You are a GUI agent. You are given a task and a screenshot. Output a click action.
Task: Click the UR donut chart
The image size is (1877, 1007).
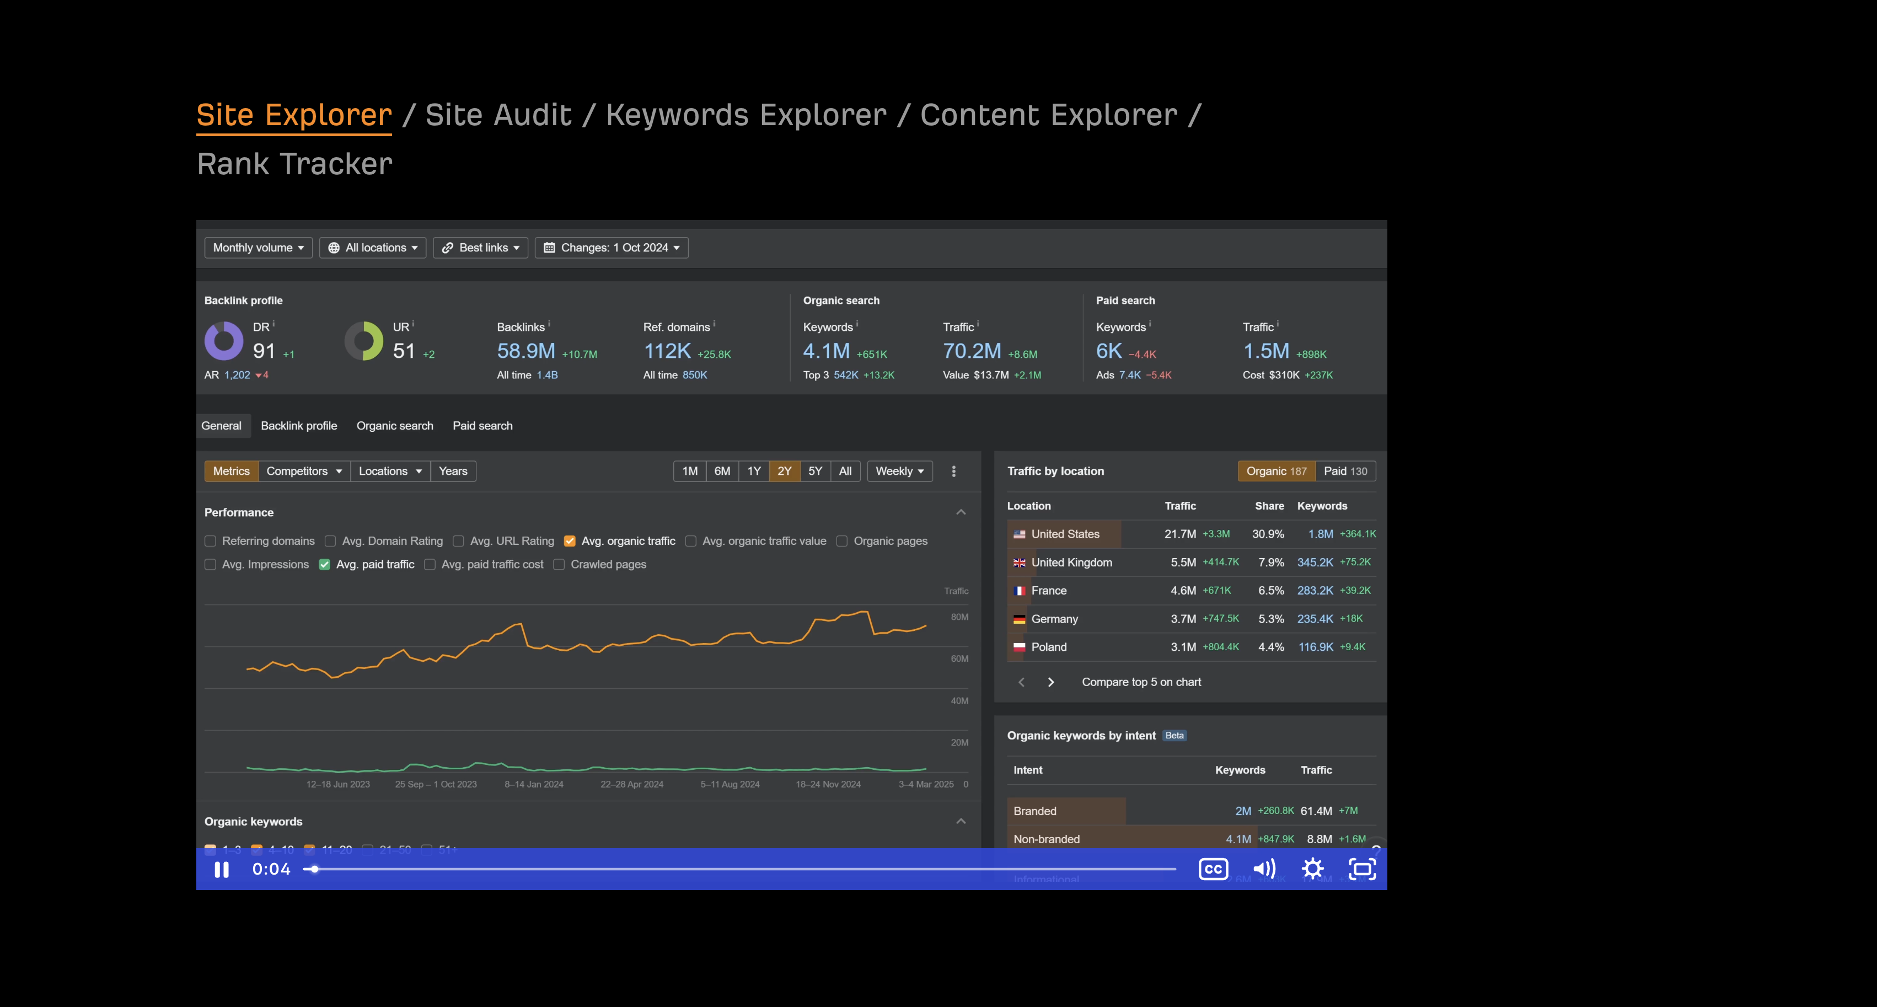coord(363,340)
